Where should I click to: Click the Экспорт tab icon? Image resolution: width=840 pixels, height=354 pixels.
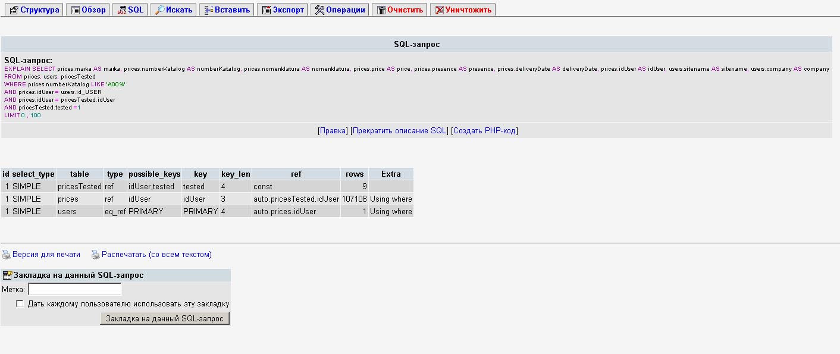click(266, 10)
